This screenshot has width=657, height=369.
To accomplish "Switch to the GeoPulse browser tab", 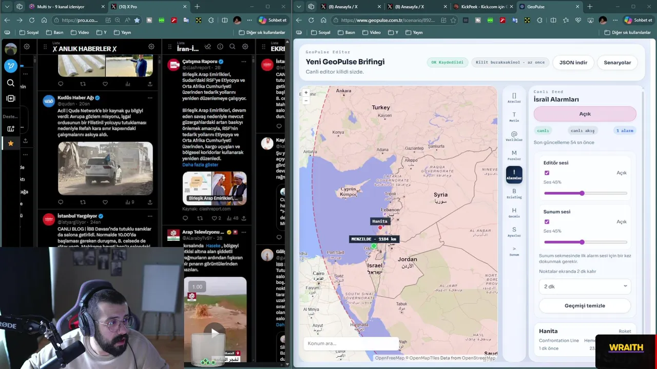I will [549, 7].
